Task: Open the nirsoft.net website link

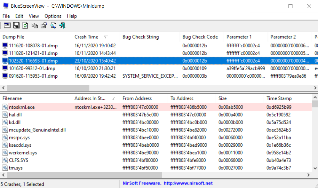Action: pyautogui.click(x=188, y=183)
